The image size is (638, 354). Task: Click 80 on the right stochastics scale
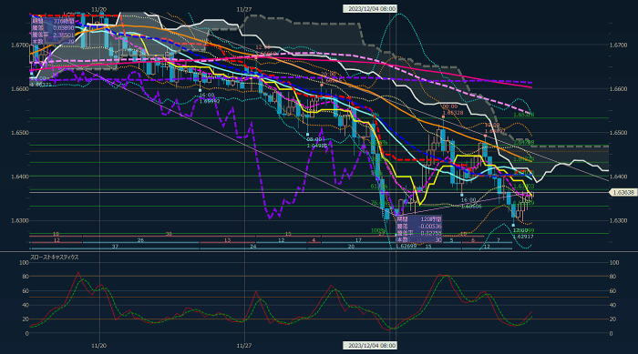click(612, 277)
